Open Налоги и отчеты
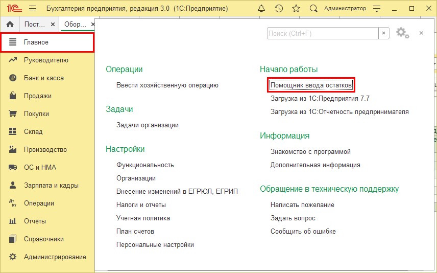This screenshot has height=273, width=437. tap(141, 204)
